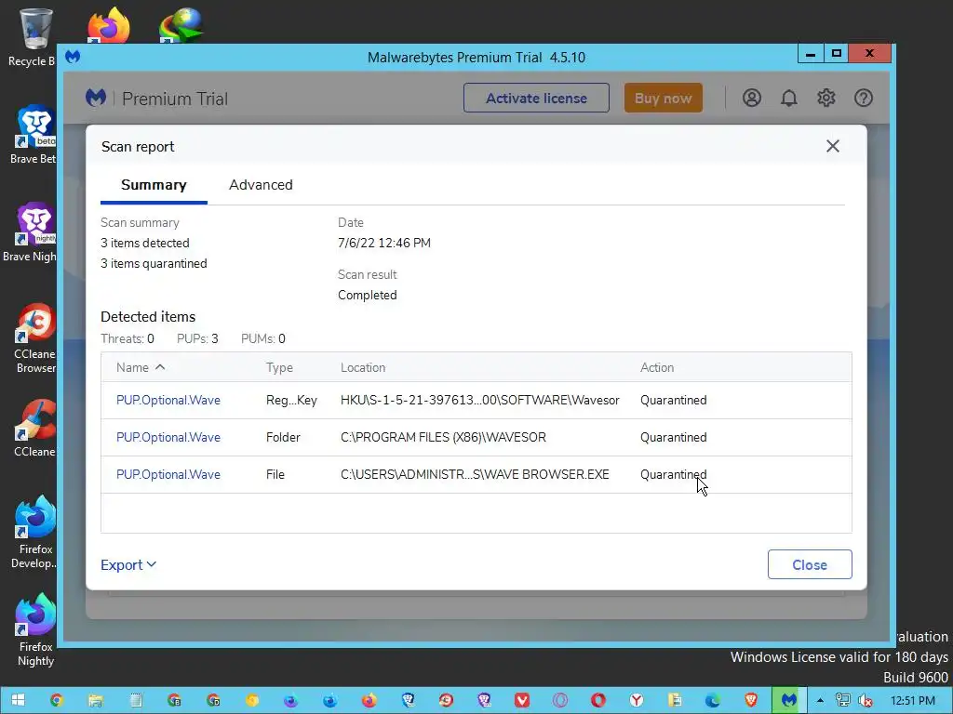Select the Brave Nightly desktop shortcut

pos(30,231)
